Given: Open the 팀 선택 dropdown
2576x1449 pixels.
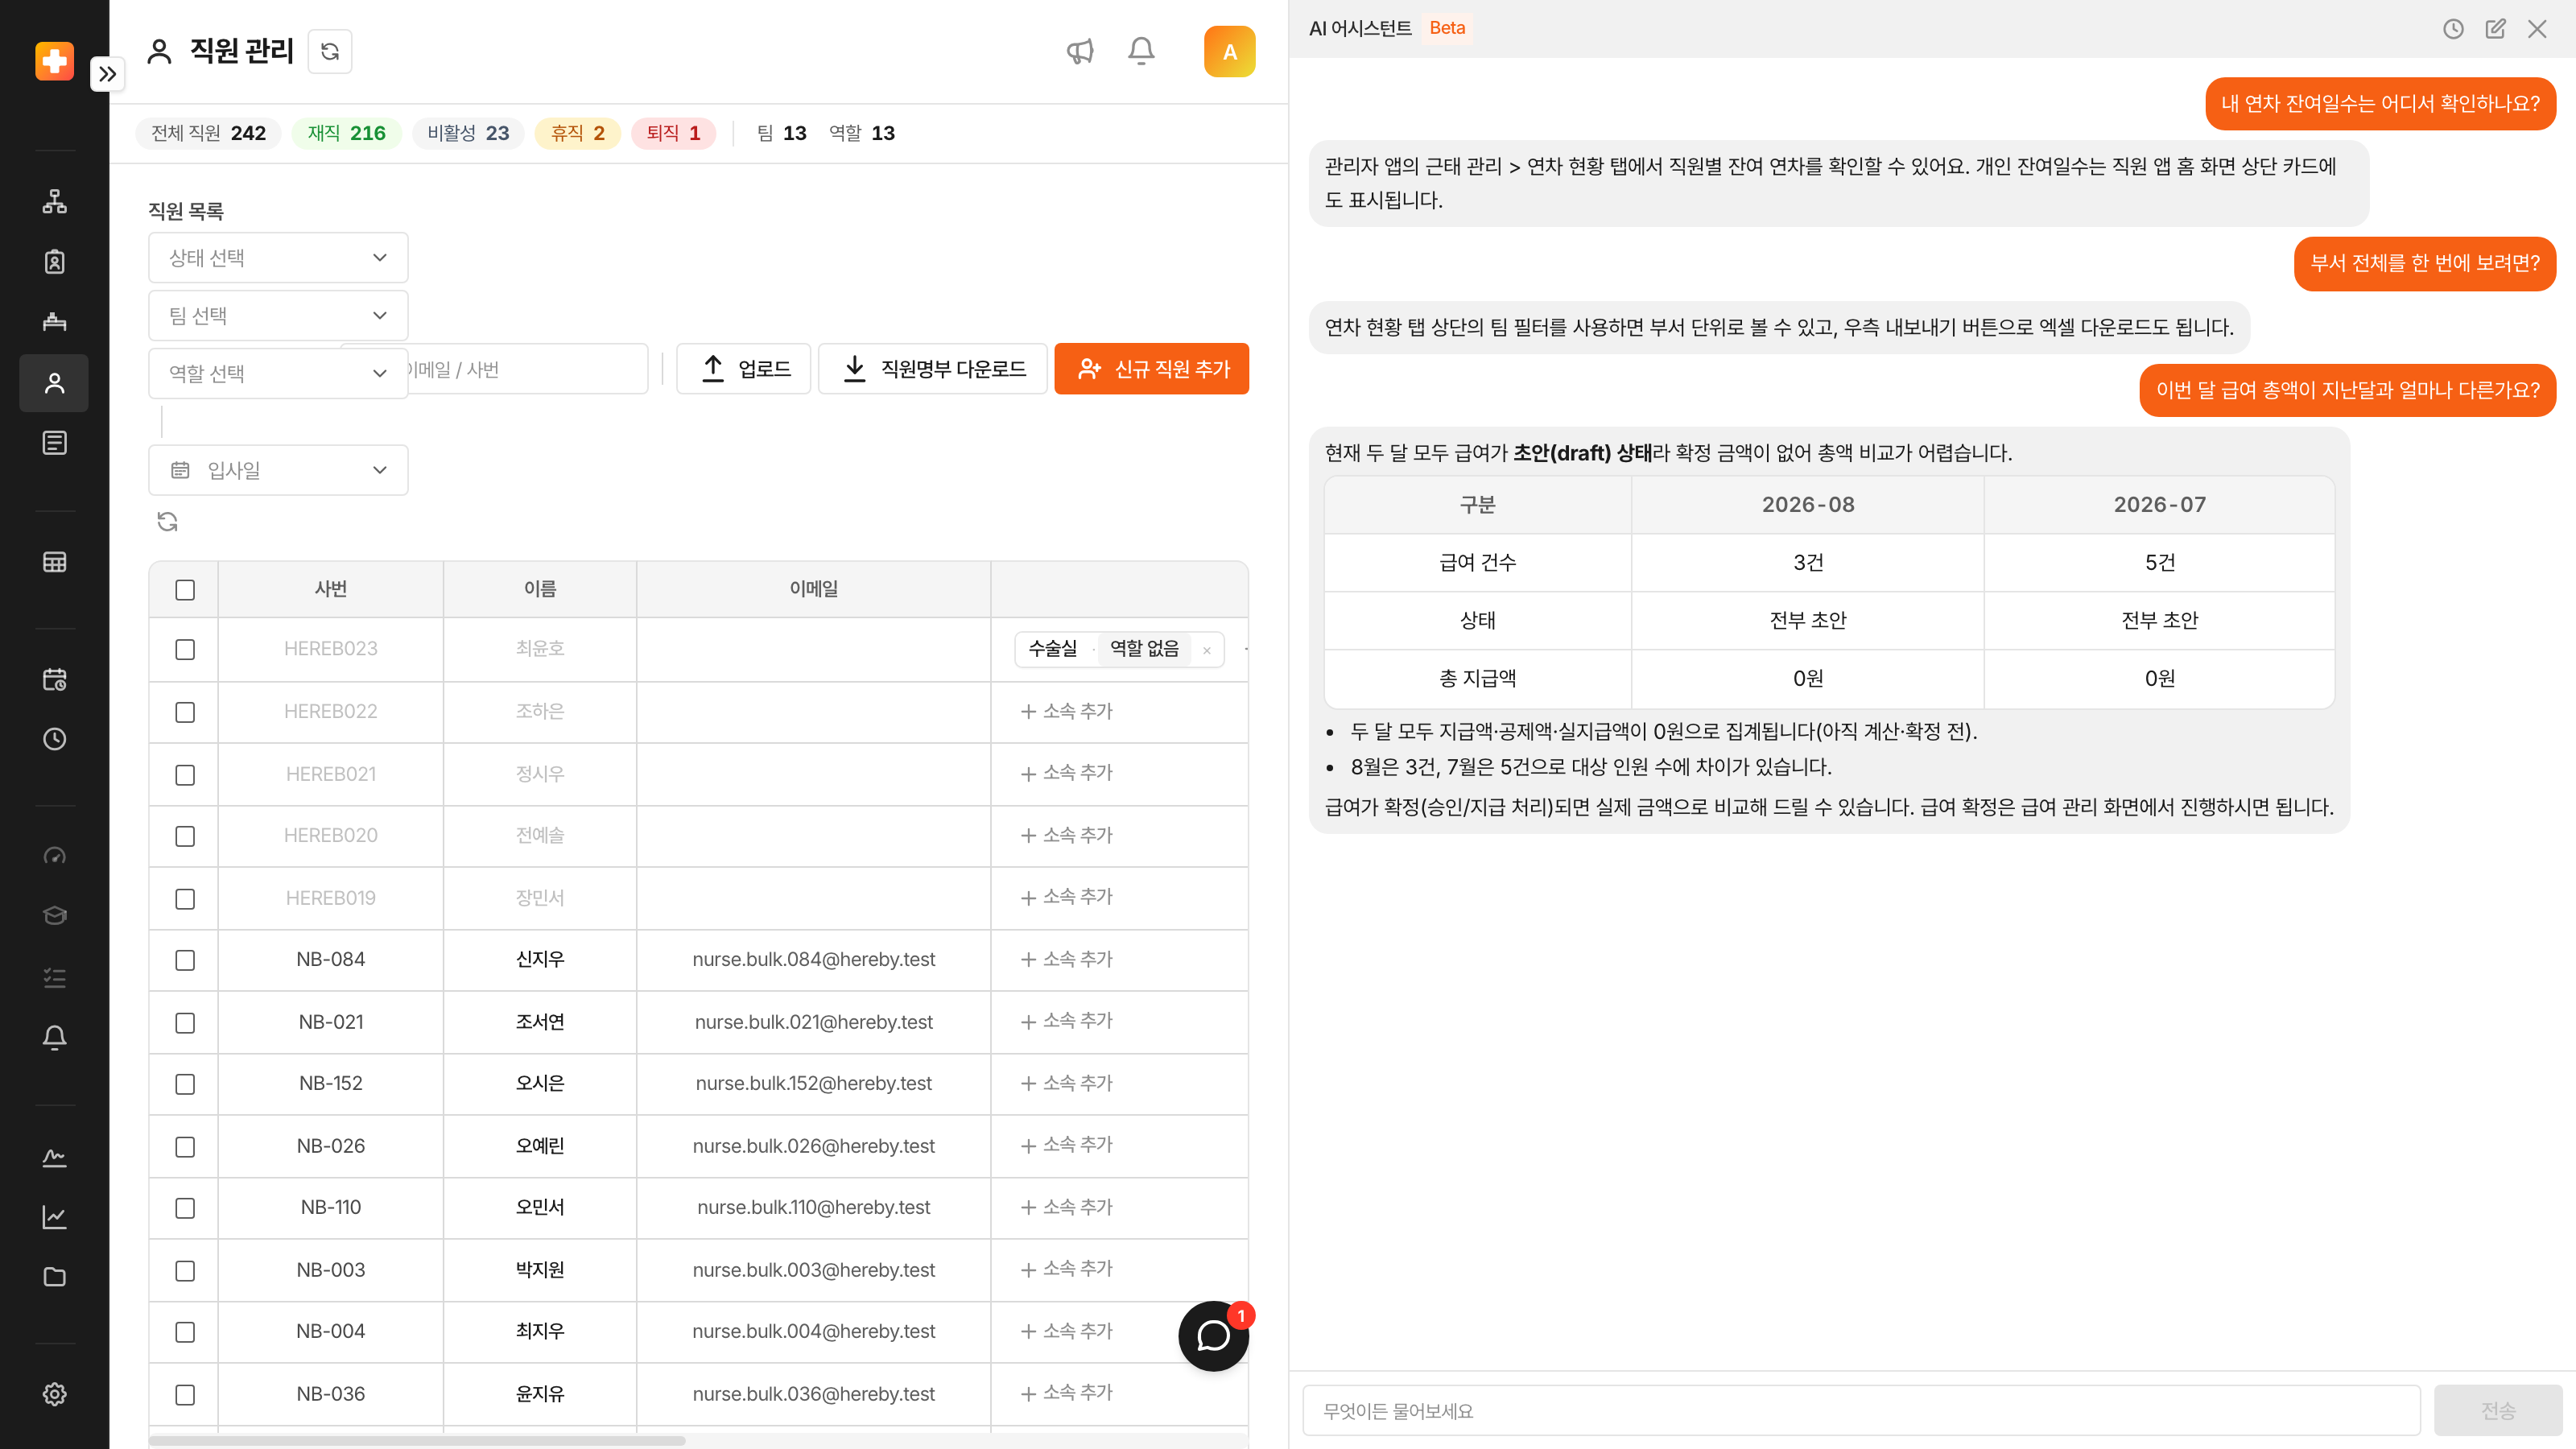Looking at the screenshot, I should click(x=278, y=316).
